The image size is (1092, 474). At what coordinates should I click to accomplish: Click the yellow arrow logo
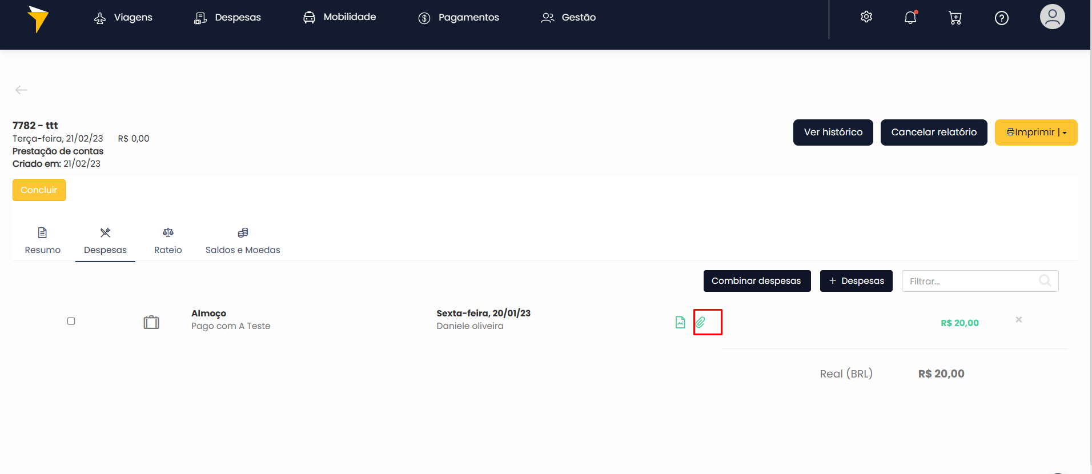coord(38,19)
